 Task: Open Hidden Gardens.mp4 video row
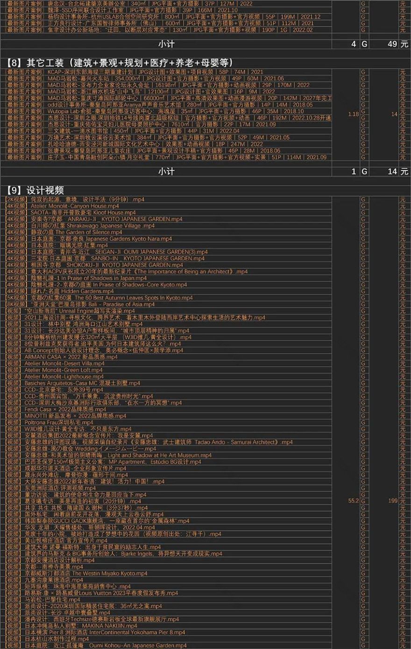[72, 291]
